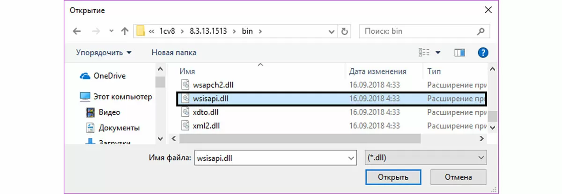Open the Help question mark icon
Viewport: 562px width, 194px height.
pyautogui.click(x=483, y=52)
